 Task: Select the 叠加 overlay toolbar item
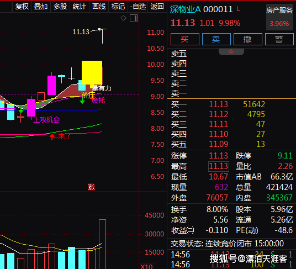(x=41, y=7)
